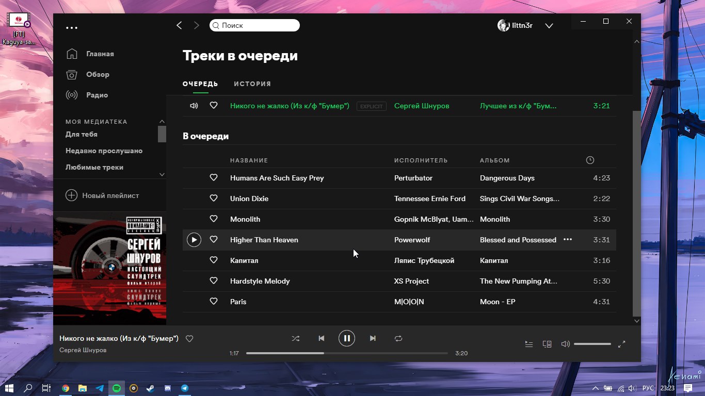Image resolution: width=705 pixels, height=396 pixels.
Task: Open album Лучшее из к/ф Бум...
Action: tap(518, 106)
